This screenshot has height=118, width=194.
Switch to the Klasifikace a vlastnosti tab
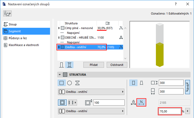pos(24,45)
